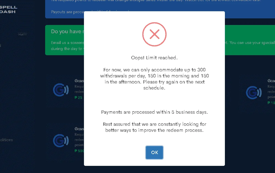Click the GCash logo beside ₱ 500
This screenshot has height=173, width=275.
[x=61, y=141]
